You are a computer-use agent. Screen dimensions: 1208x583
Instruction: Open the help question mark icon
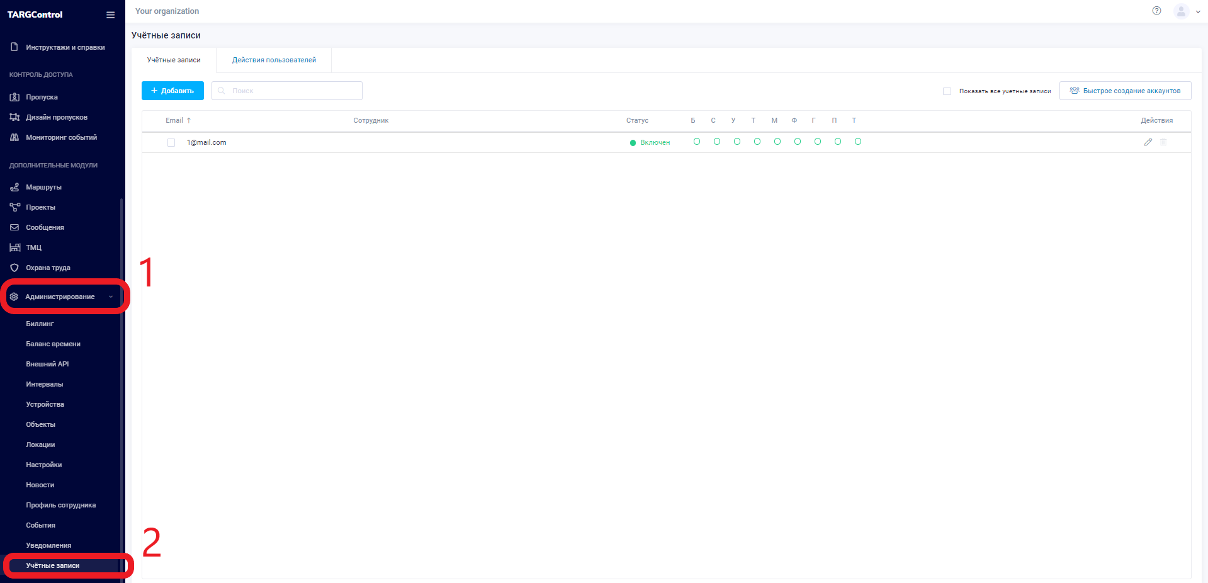1156,11
